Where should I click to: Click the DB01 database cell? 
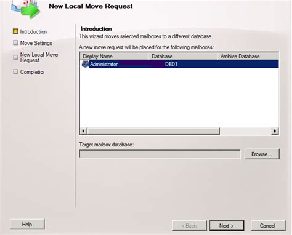click(x=171, y=64)
